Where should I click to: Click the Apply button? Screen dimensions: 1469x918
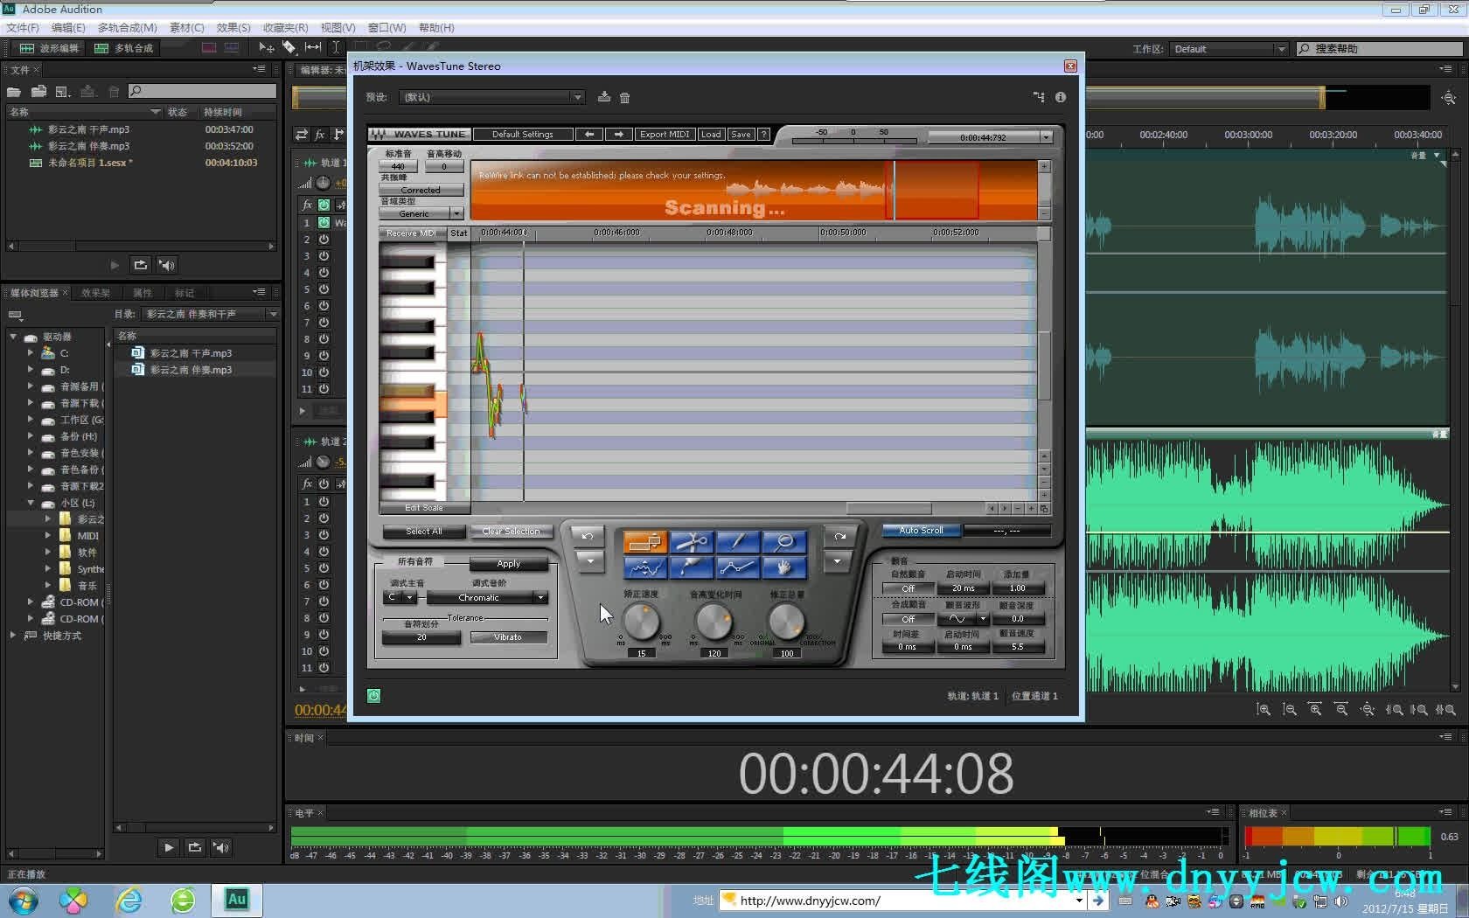pos(508,564)
